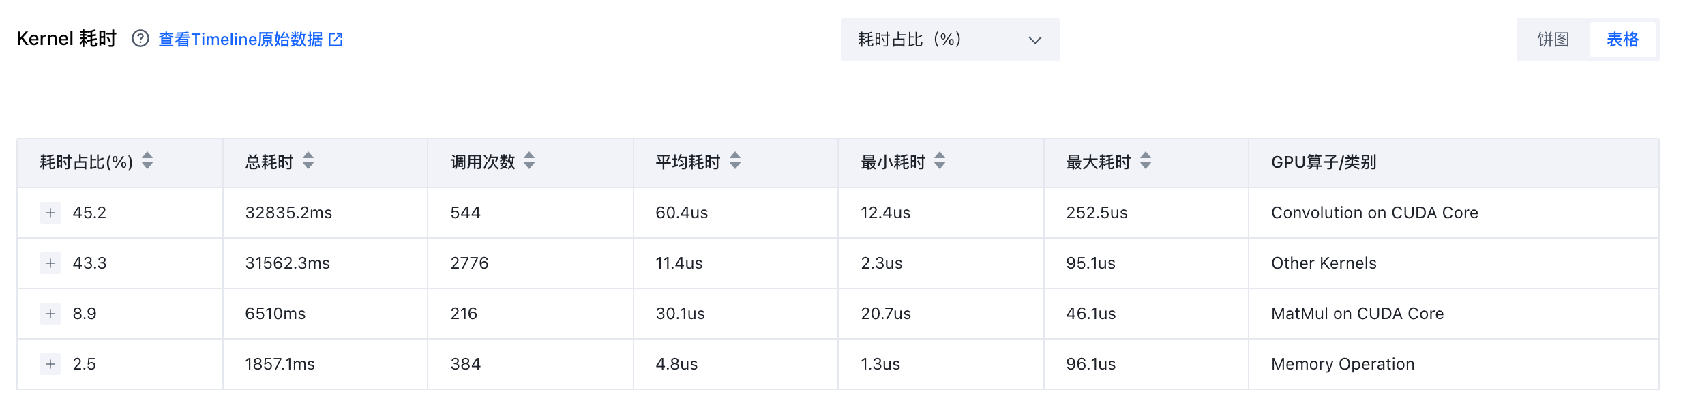Screen dimensions: 1683x420
Task: Expand the 8.9 MatMul on CUDA Core row
Action: [50, 314]
